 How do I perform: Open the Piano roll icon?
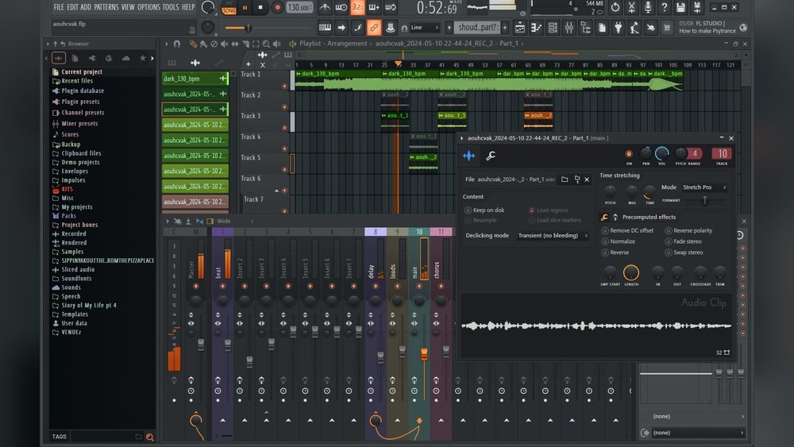536,28
